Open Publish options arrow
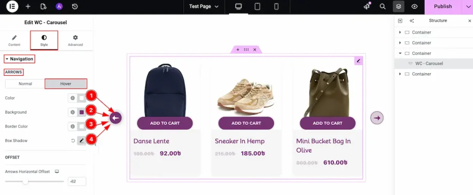This screenshot has width=473, height=195. pyautogui.click(x=467, y=6)
